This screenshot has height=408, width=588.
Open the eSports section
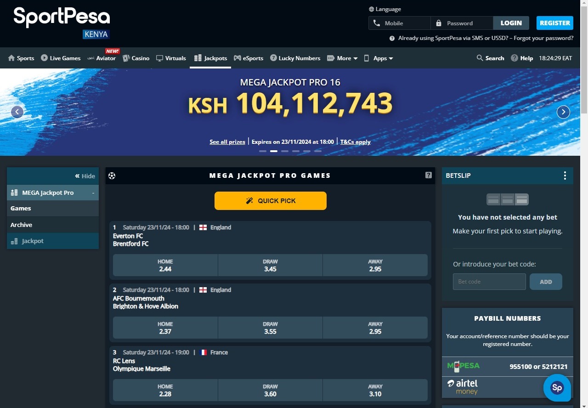tap(249, 58)
